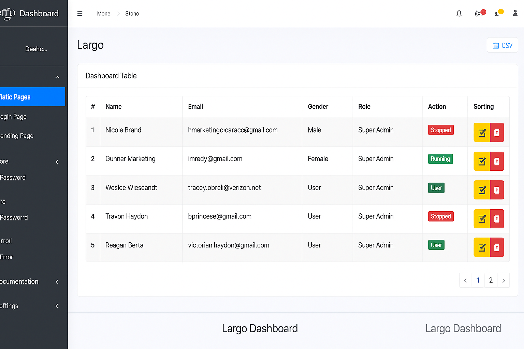The width and height of the screenshot is (524, 349).
Task: Open the notifications bell icon
Action: (x=459, y=14)
